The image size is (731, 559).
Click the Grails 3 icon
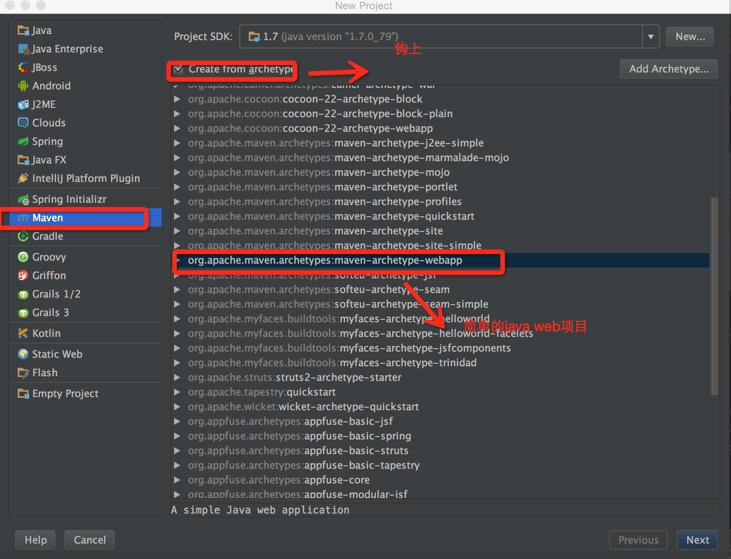coord(23,312)
